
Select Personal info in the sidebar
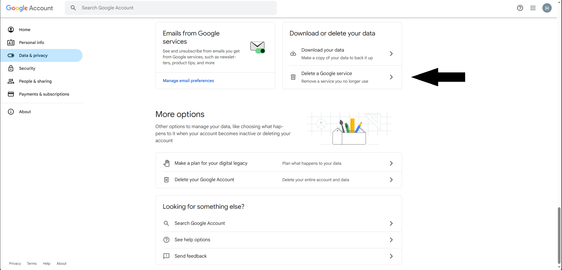(x=41, y=43)
